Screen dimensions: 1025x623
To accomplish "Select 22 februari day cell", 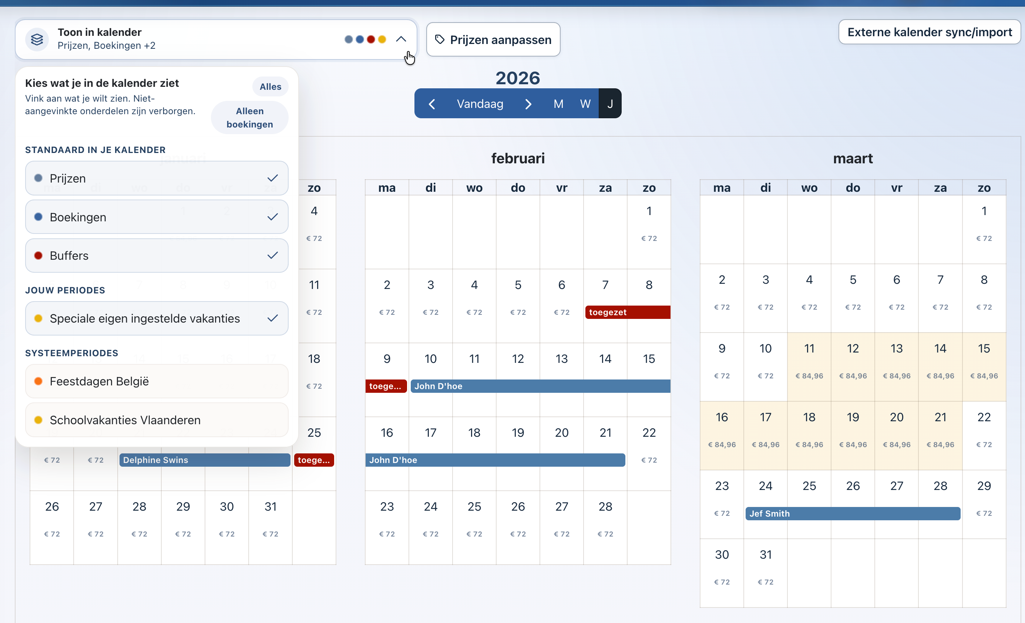I will [649, 454].
